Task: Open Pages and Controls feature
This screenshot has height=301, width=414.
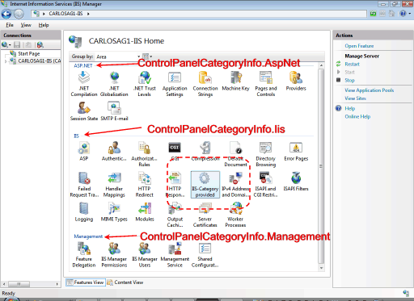Action: click(266, 84)
